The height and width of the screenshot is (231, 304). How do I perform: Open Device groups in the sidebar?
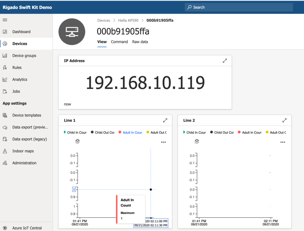(26, 56)
